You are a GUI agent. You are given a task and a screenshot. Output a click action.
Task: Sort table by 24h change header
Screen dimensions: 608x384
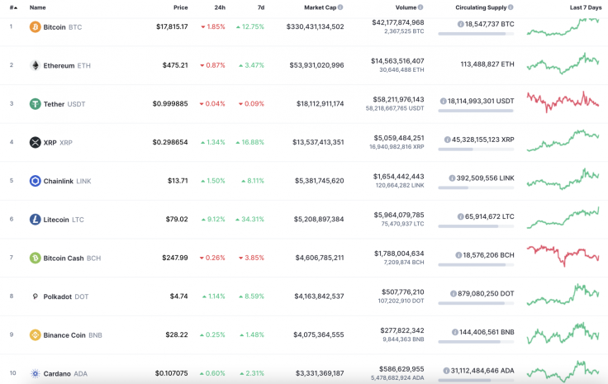tap(220, 7)
